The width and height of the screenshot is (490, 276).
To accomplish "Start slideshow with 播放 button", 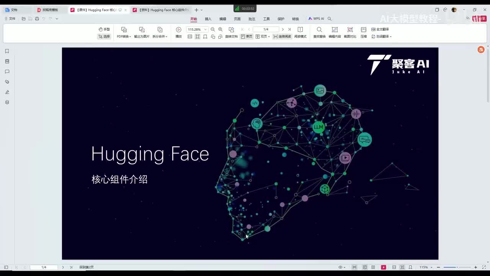I will coord(178,32).
